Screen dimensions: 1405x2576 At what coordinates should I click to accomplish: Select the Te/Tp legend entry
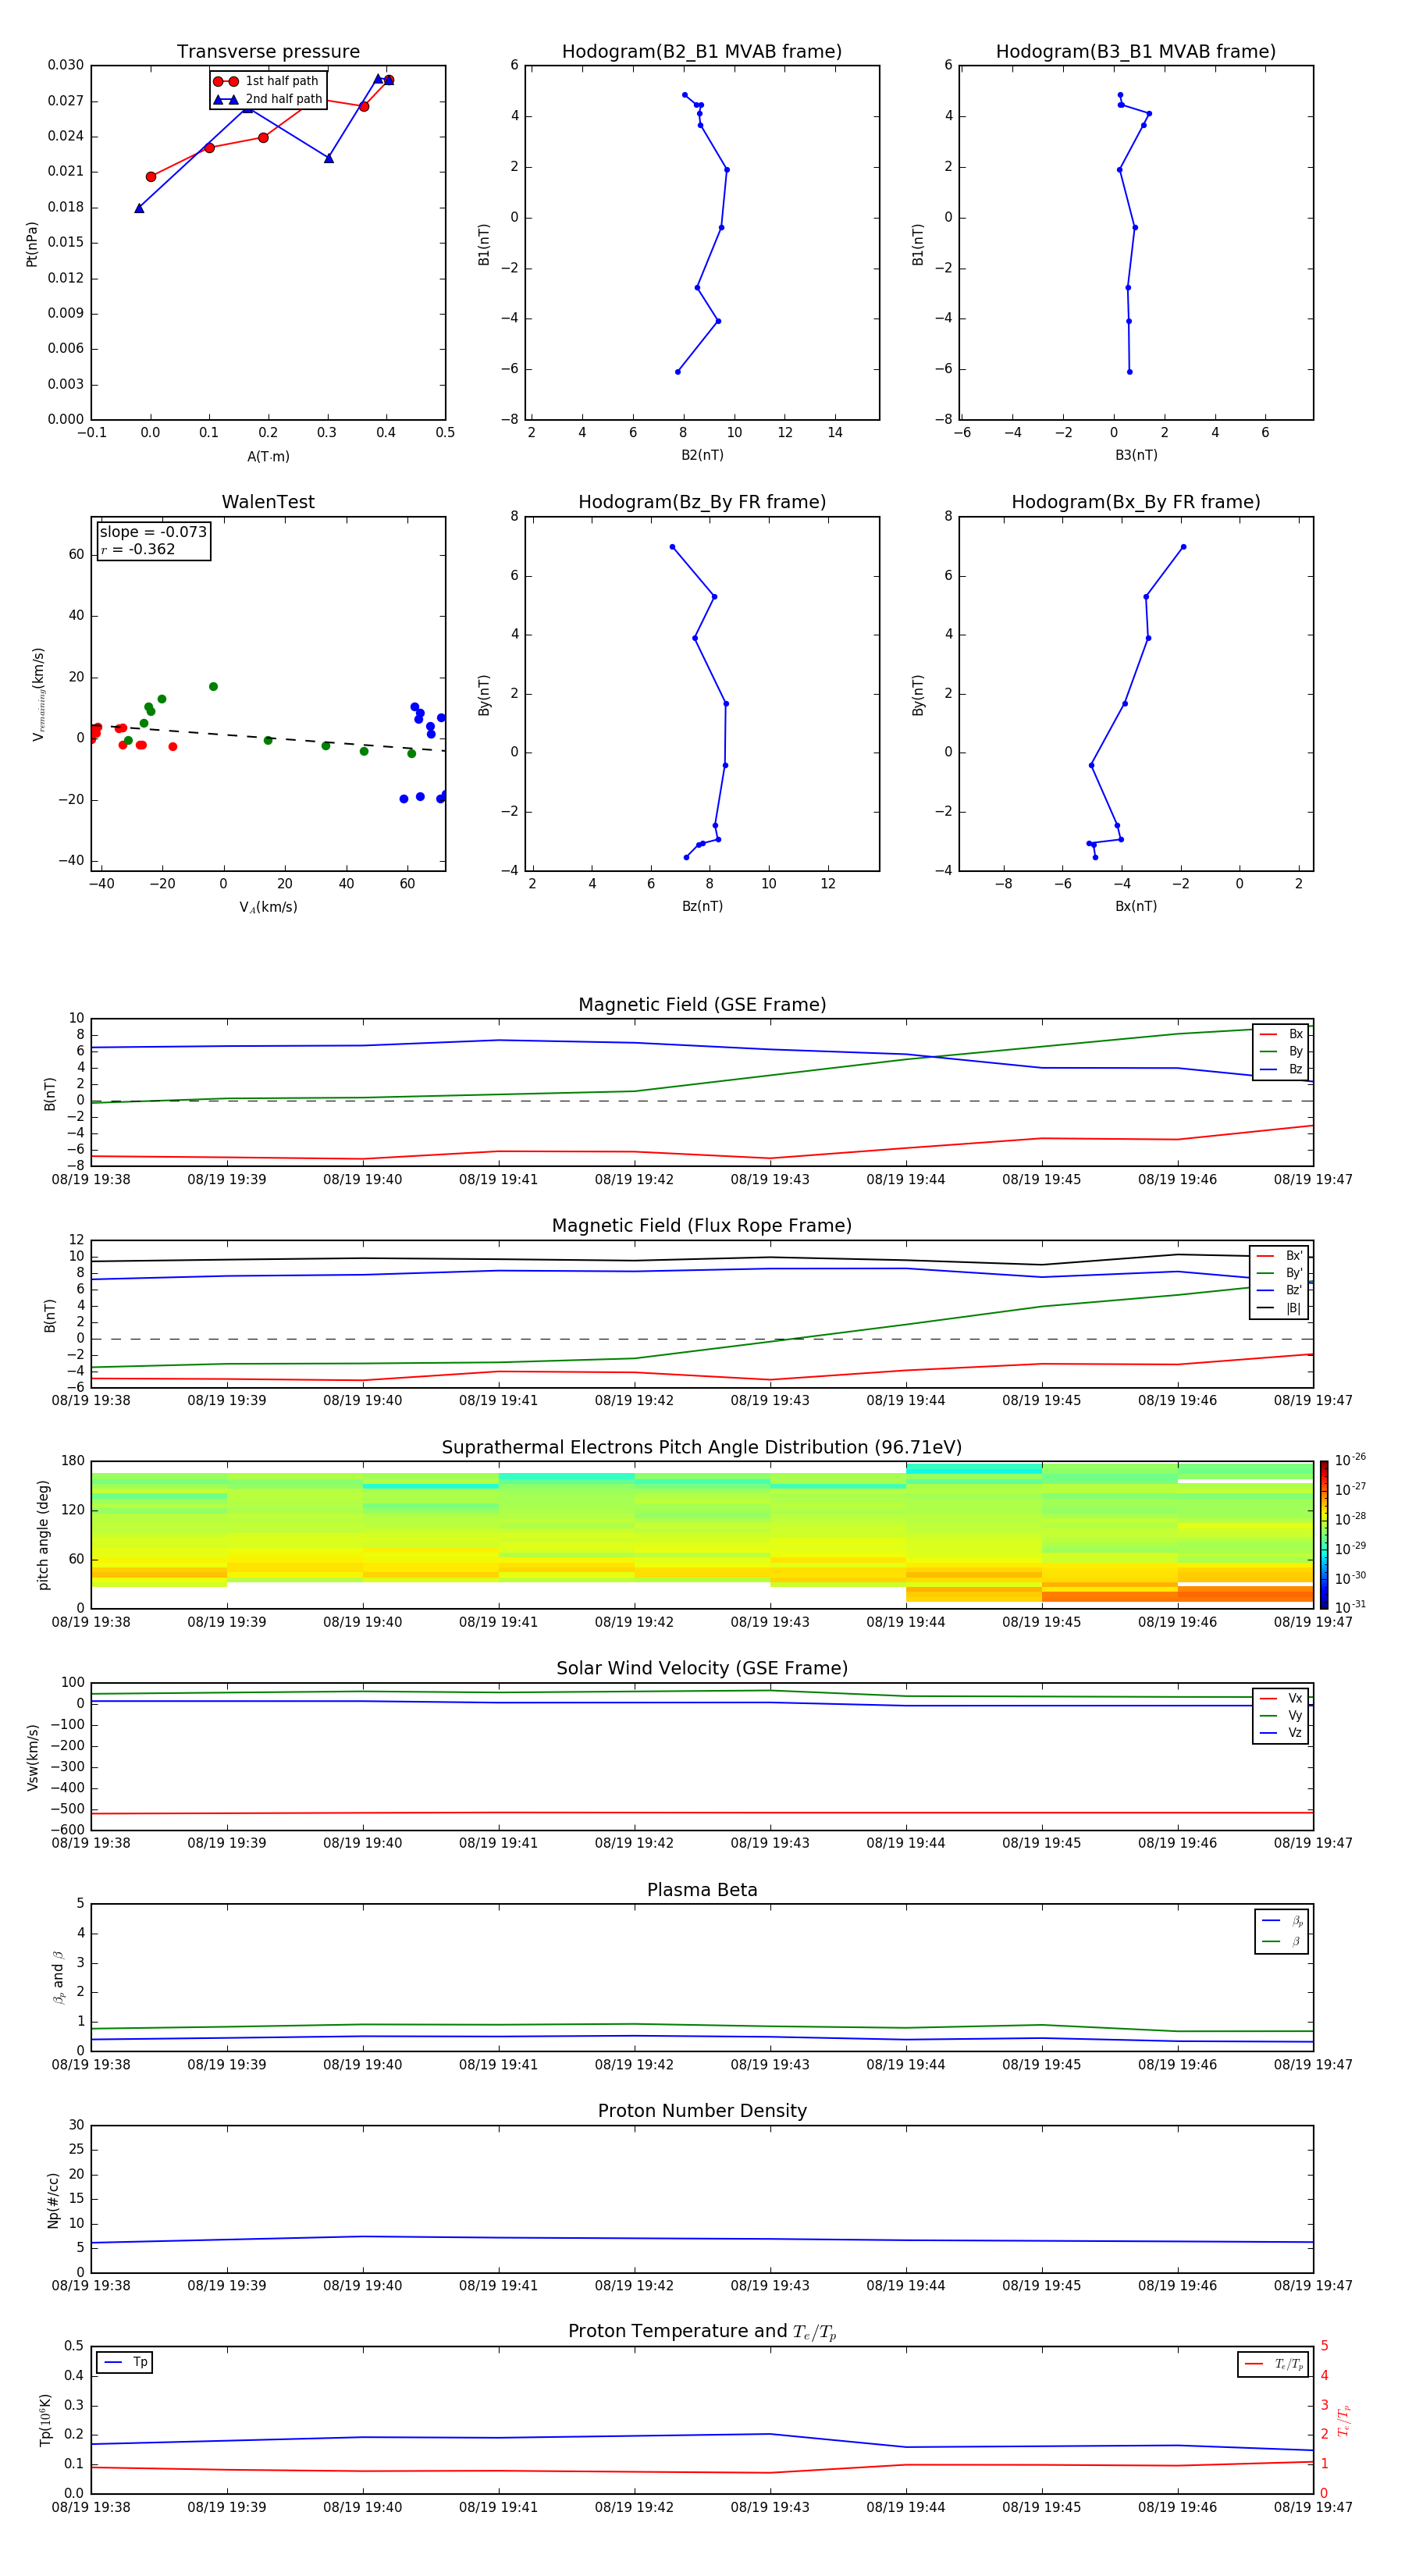pyautogui.click(x=1273, y=2364)
